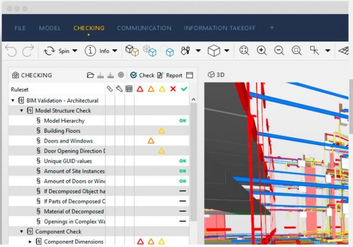
Task: Click the paint transparency tool icon
Action: [x=185, y=51]
